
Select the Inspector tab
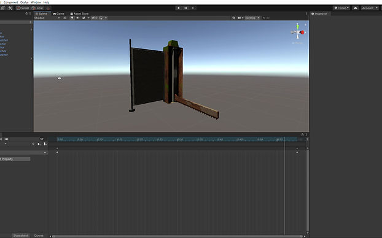(x=319, y=13)
